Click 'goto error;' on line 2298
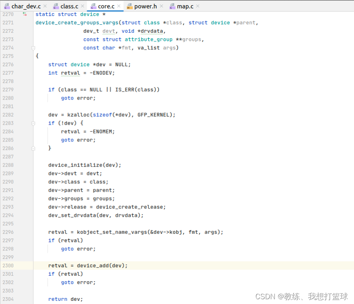 pyautogui.click(x=78, y=249)
